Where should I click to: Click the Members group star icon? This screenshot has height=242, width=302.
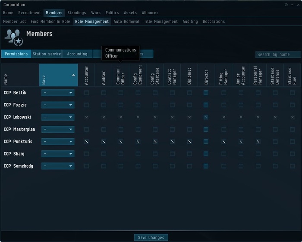click(x=13, y=38)
